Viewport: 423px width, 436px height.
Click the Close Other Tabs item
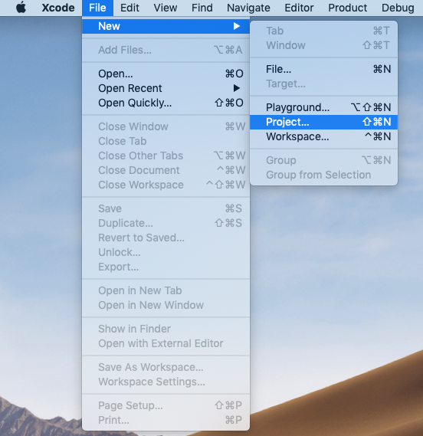166,156
